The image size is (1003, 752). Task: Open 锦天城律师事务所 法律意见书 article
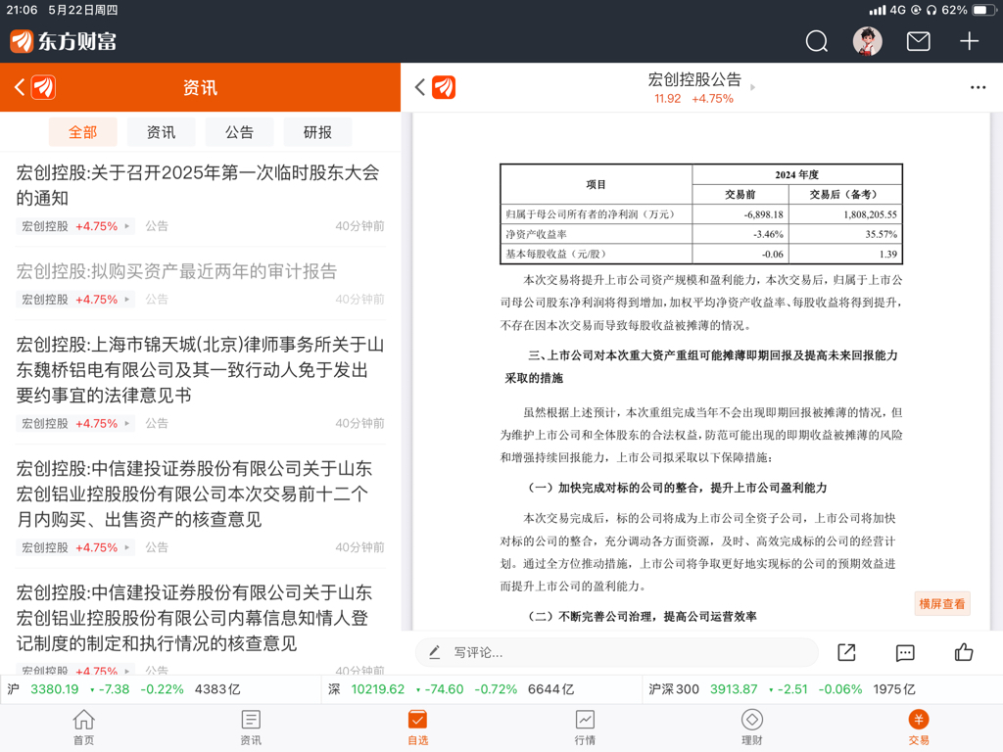(200, 369)
